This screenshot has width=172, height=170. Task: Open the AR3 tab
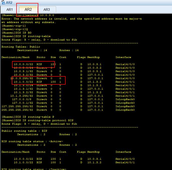coord(47,10)
